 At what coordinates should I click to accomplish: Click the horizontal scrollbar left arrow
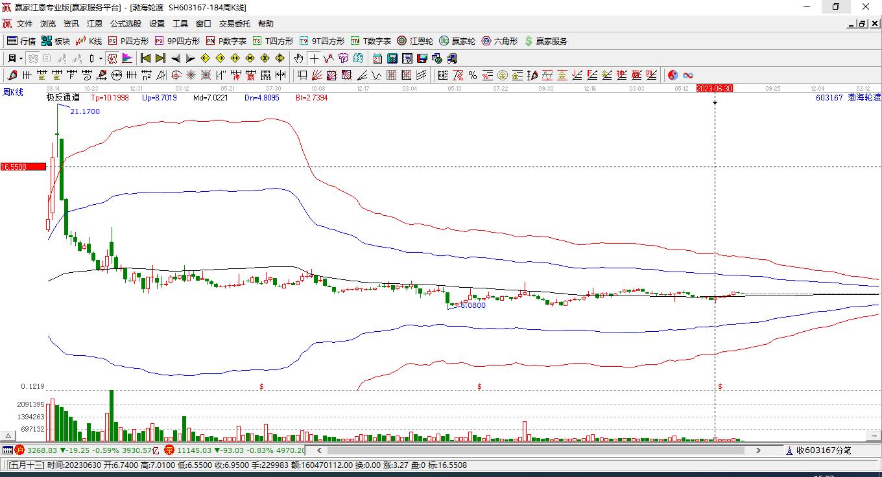[319, 450]
